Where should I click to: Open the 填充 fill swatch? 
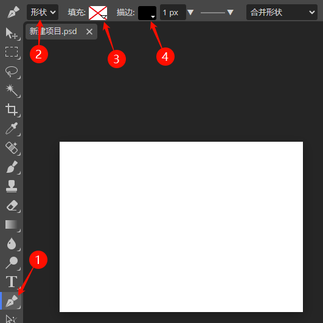98,13
